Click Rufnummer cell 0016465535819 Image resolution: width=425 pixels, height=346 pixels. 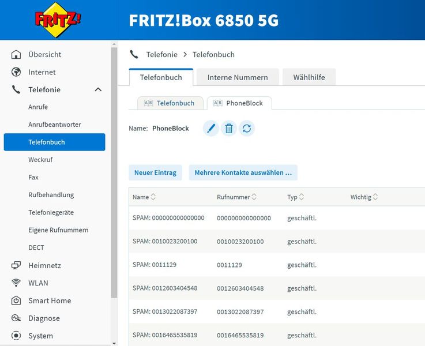coord(240,335)
